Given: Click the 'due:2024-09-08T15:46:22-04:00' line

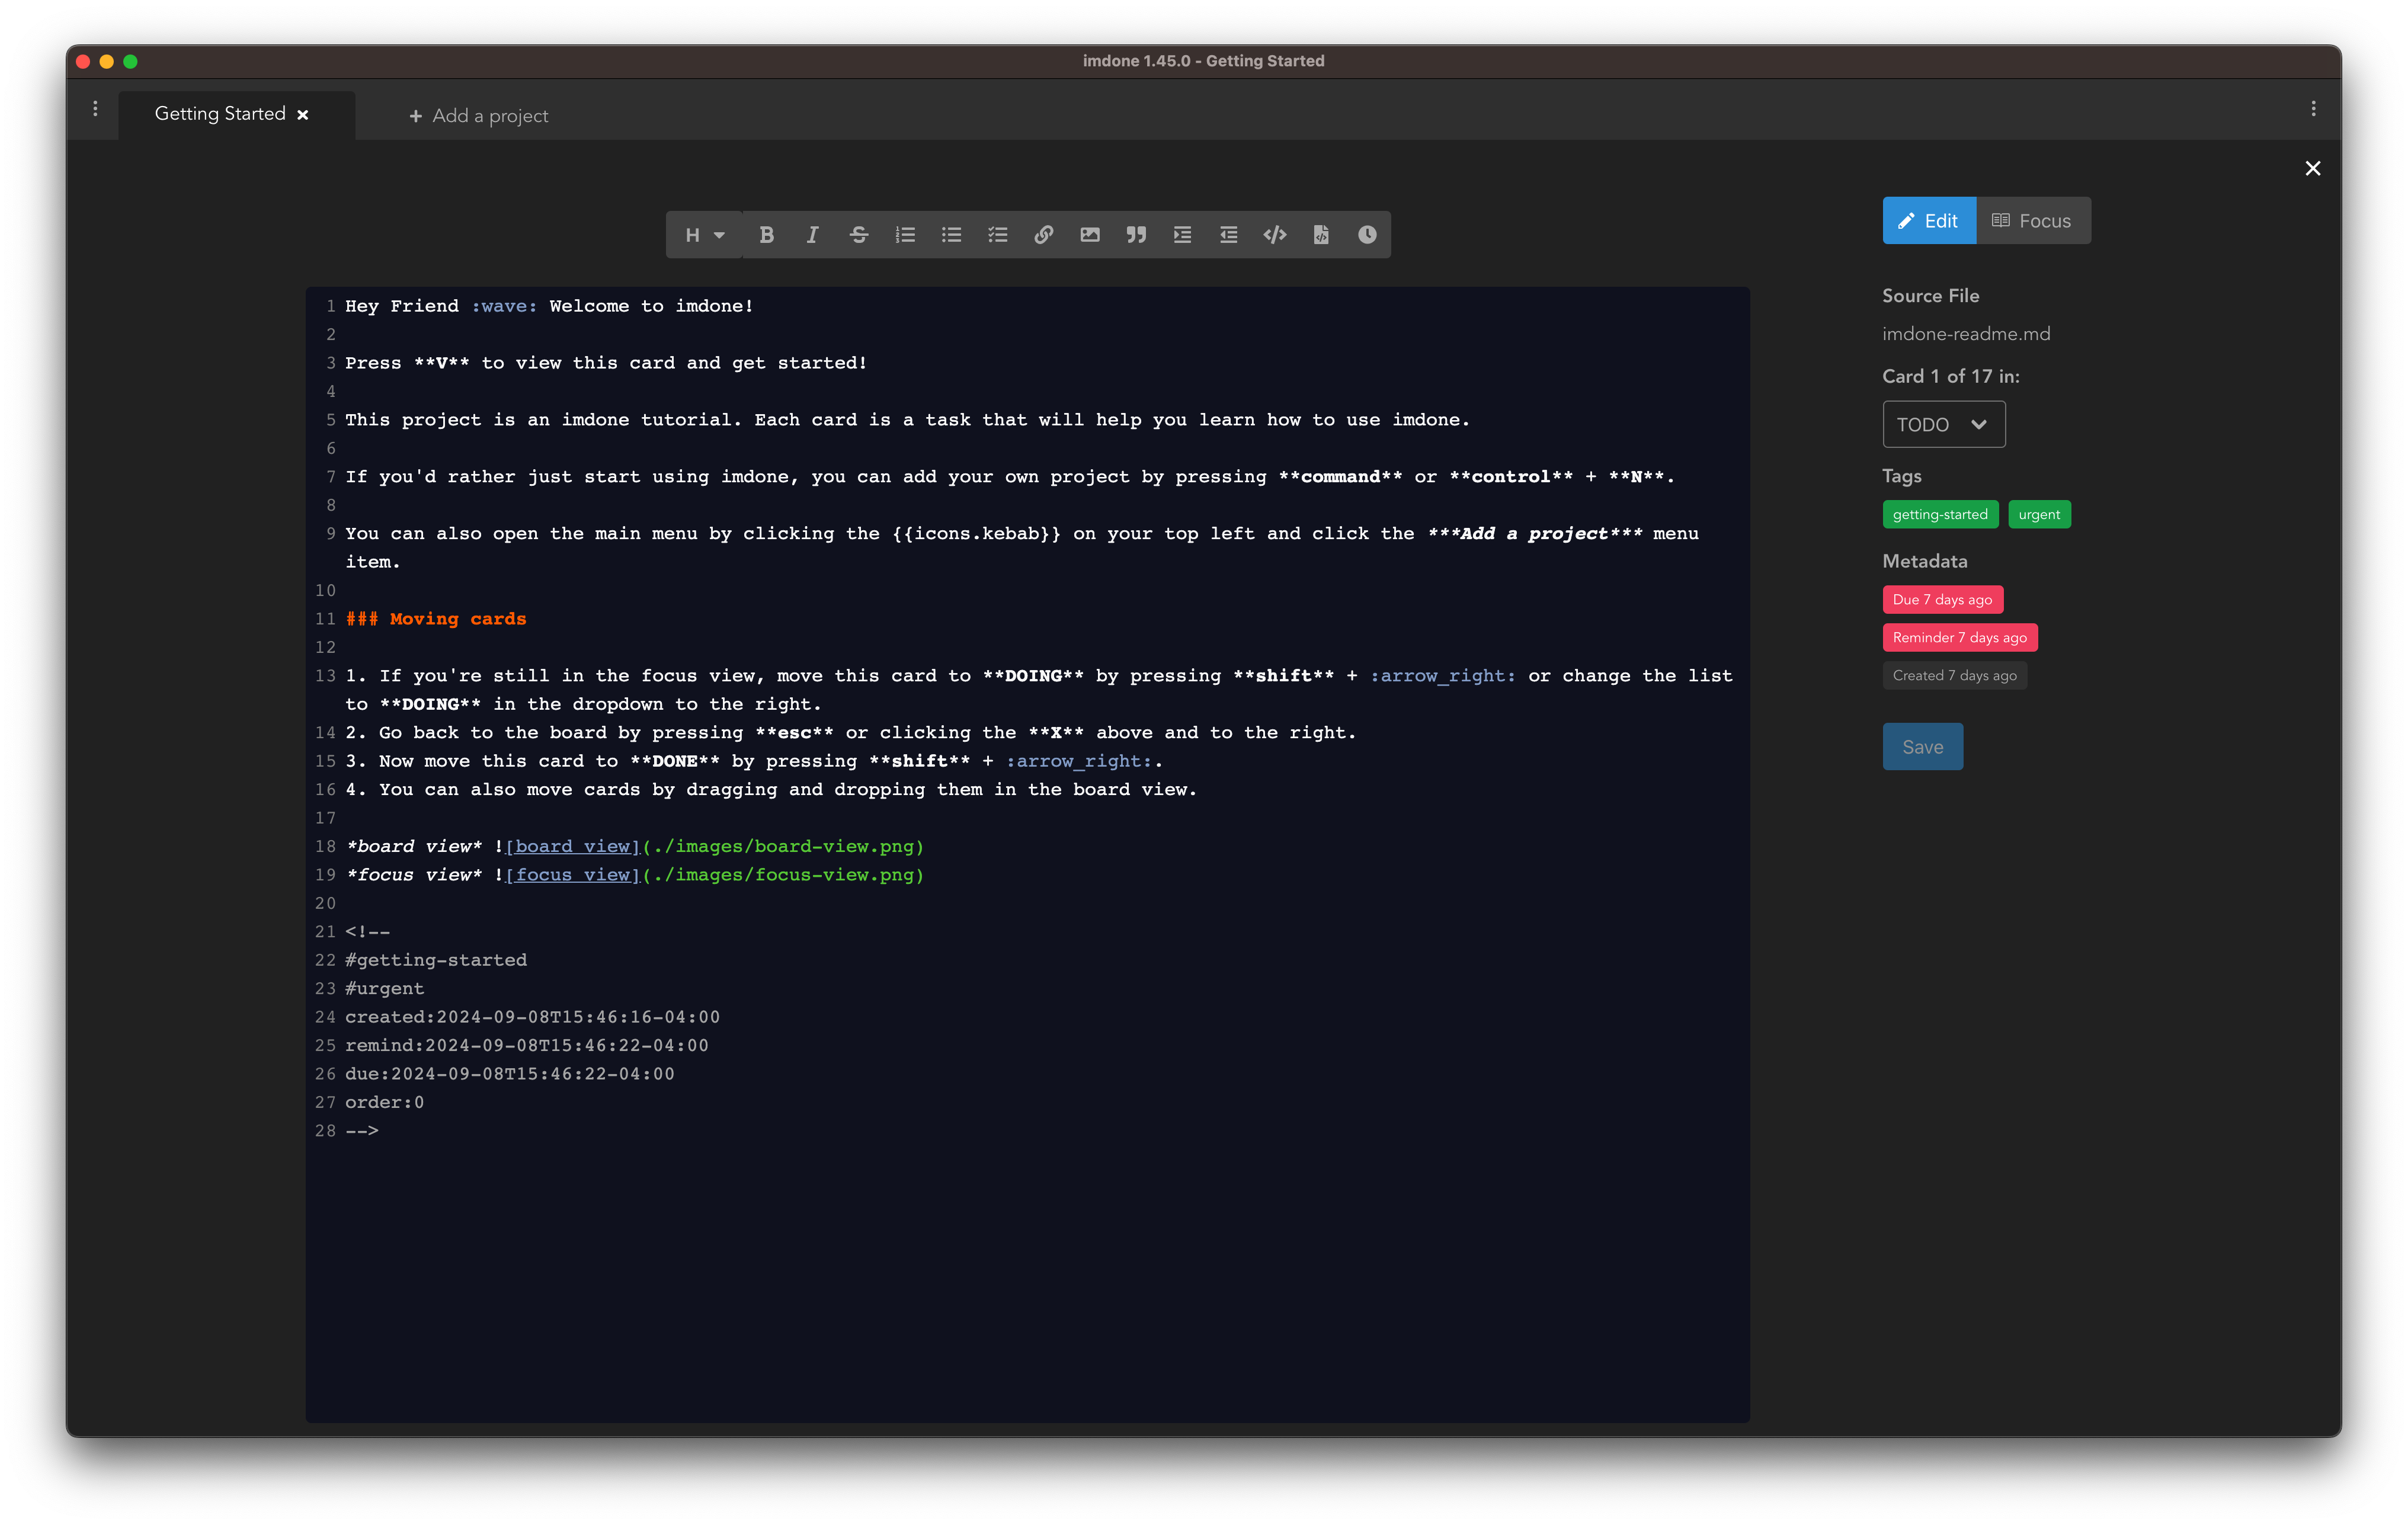Looking at the screenshot, I should point(510,1074).
